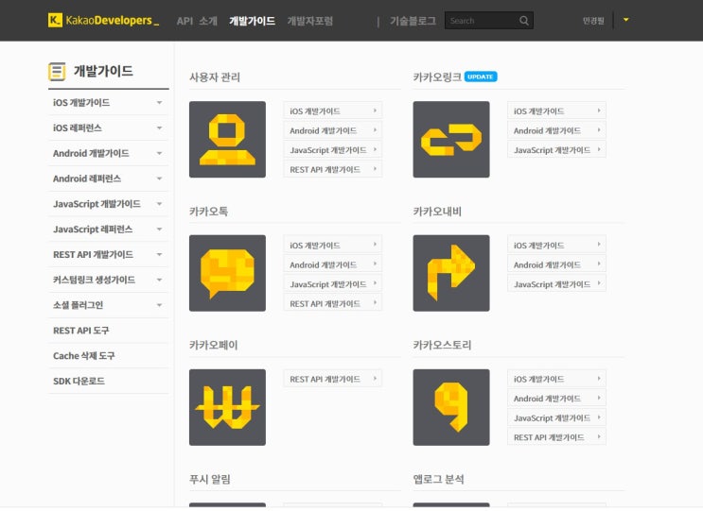This screenshot has width=703, height=511.
Task: Expand 커스텀링크 생성가이드 in sidebar
Action: tap(108, 281)
